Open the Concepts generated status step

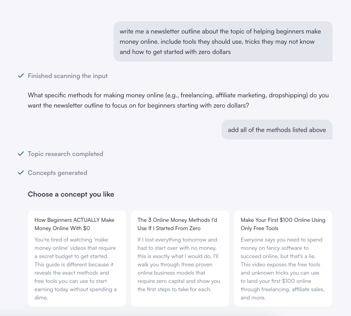(58, 173)
